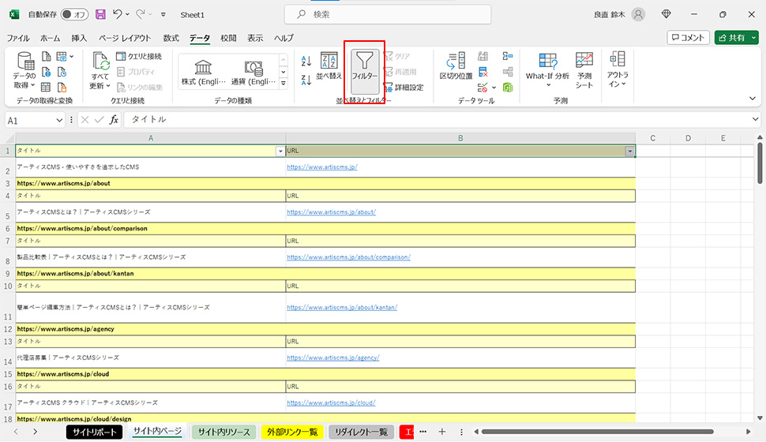Click the Redo arrow icon
Screen dimensions: 766x442
[141, 15]
